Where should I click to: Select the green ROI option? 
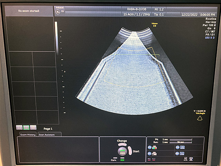click(x=122, y=160)
